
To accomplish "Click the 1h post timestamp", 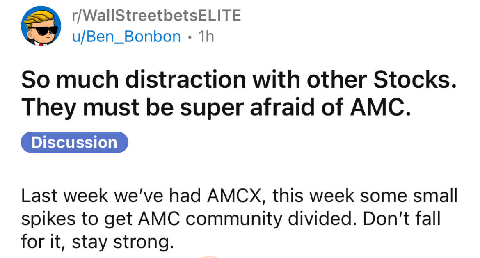I will [x=206, y=37].
